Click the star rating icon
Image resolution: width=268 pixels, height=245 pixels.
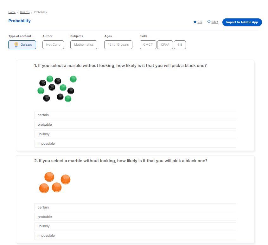(x=195, y=22)
